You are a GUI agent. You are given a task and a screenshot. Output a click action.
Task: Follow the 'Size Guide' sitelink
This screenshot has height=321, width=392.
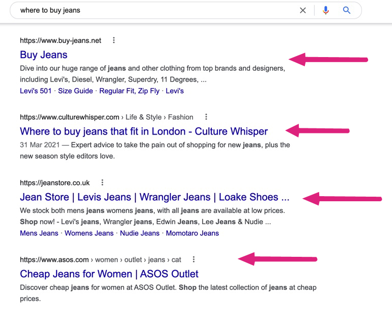click(75, 91)
